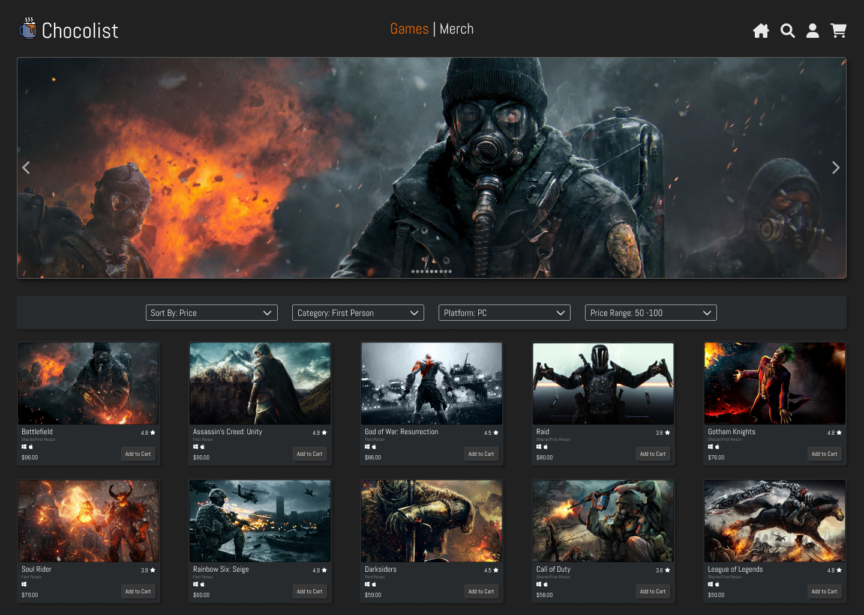Add Battlefield to cart
The image size is (864, 615).
(x=138, y=454)
